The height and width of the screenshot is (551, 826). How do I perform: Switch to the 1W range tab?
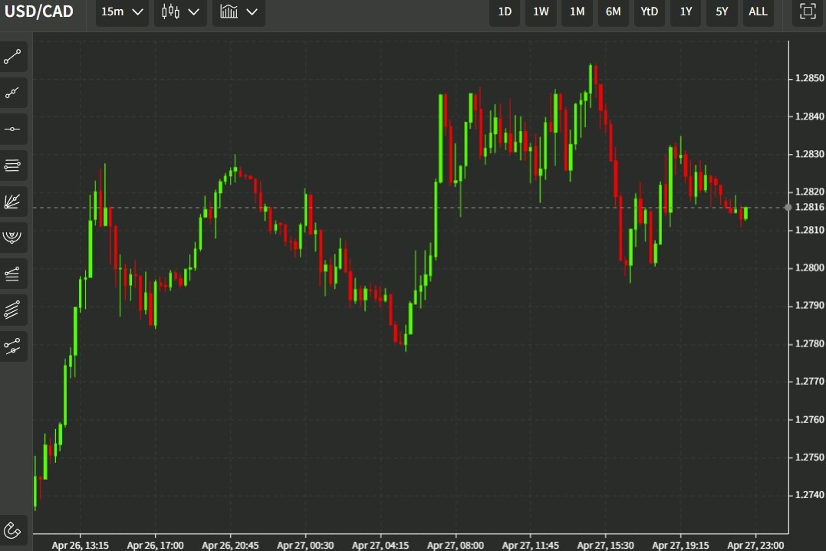click(541, 12)
